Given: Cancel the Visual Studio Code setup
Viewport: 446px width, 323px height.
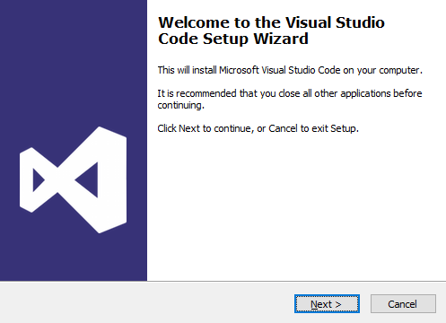Looking at the screenshot, I should [x=403, y=304].
